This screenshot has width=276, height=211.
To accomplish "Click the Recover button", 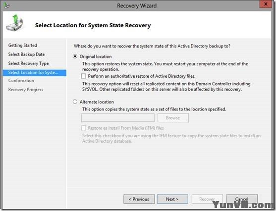I will click(207, 199).
